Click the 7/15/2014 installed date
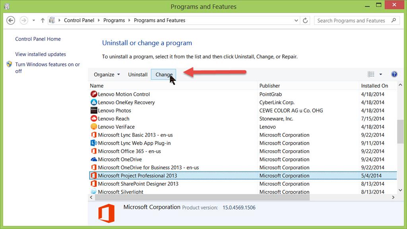The image size is (407, 229). pos(372,118)
